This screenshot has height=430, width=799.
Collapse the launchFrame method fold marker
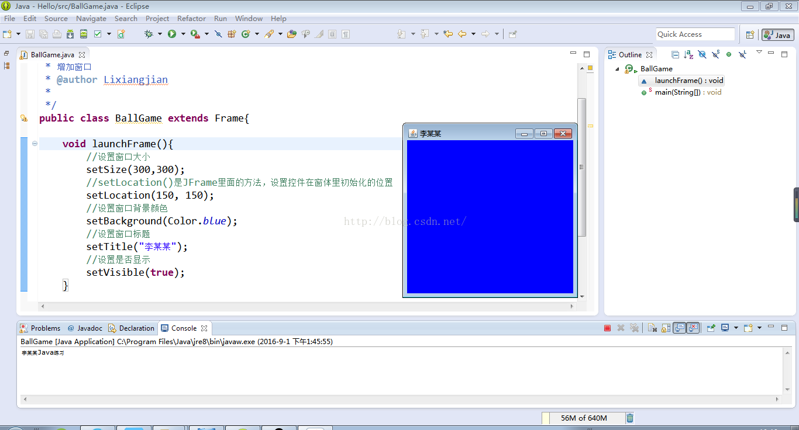[35, 144]
